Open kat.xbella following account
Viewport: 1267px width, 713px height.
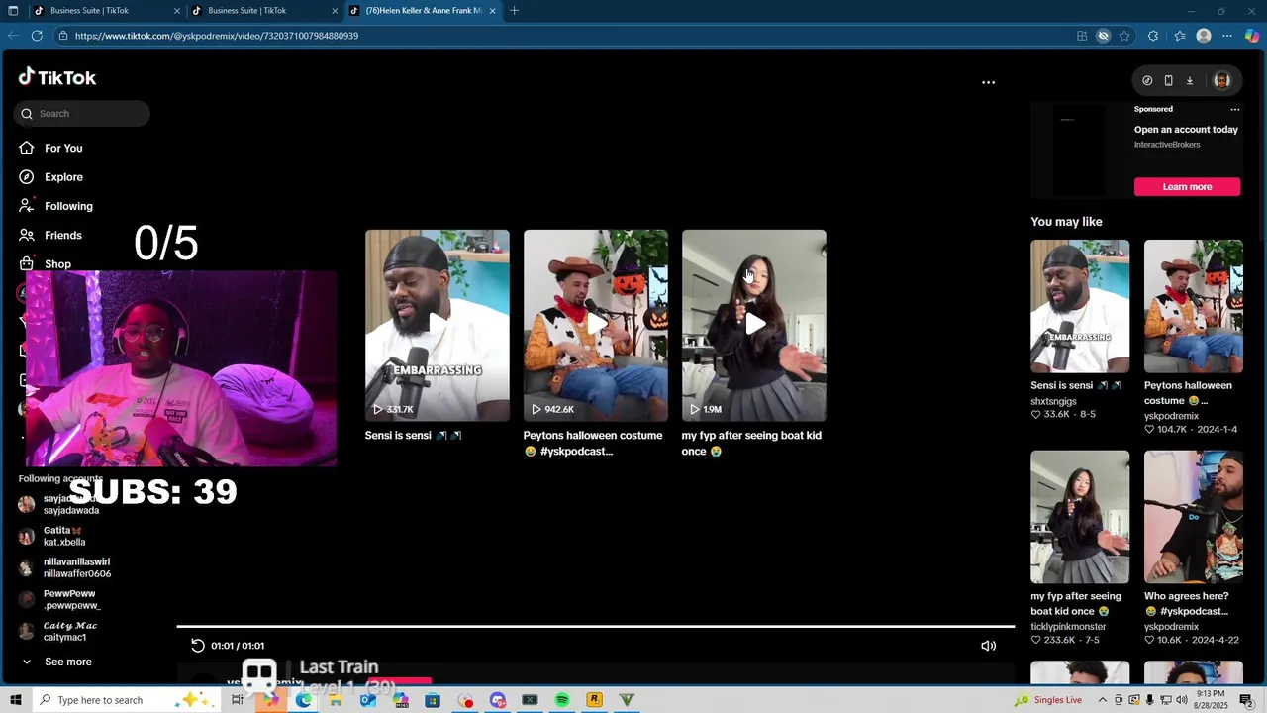(52, 536)
